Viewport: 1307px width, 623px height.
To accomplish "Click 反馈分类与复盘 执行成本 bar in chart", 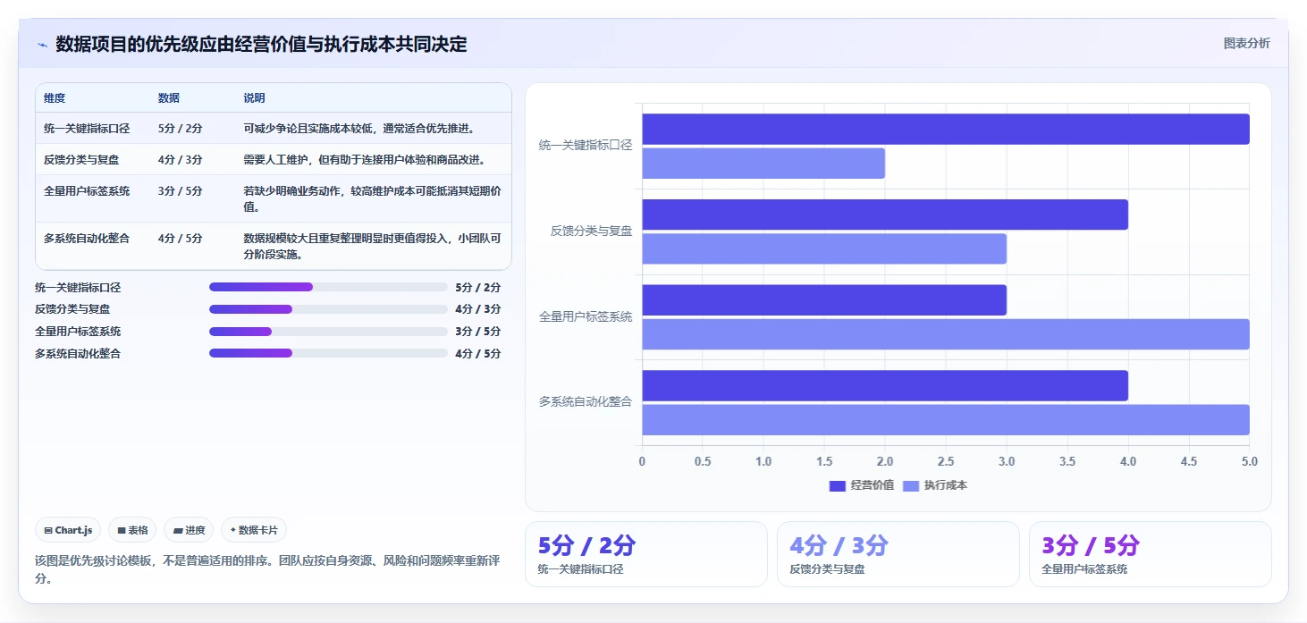I will pyautogui.click(x=824, y=248).
